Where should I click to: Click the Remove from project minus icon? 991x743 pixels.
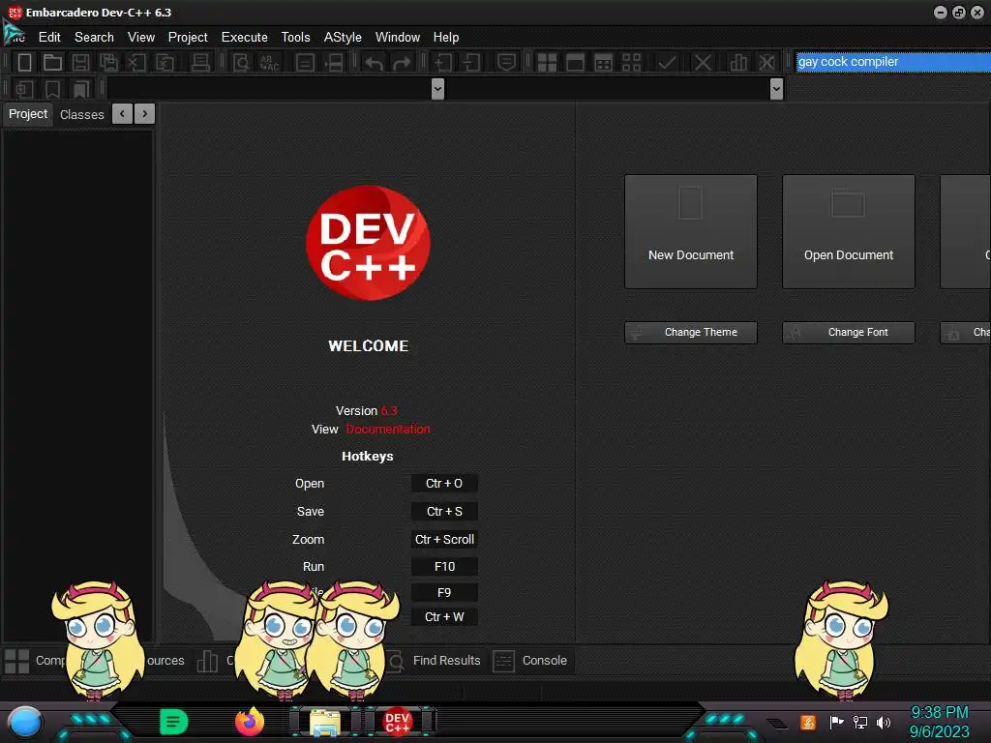pos(471,63)
